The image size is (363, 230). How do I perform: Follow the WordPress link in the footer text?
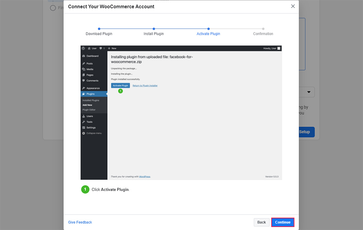(x=145, y=176)
